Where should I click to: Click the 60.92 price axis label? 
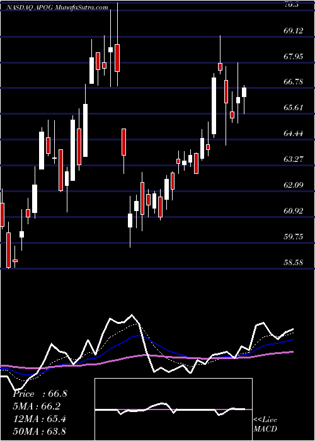coord(294,211)
